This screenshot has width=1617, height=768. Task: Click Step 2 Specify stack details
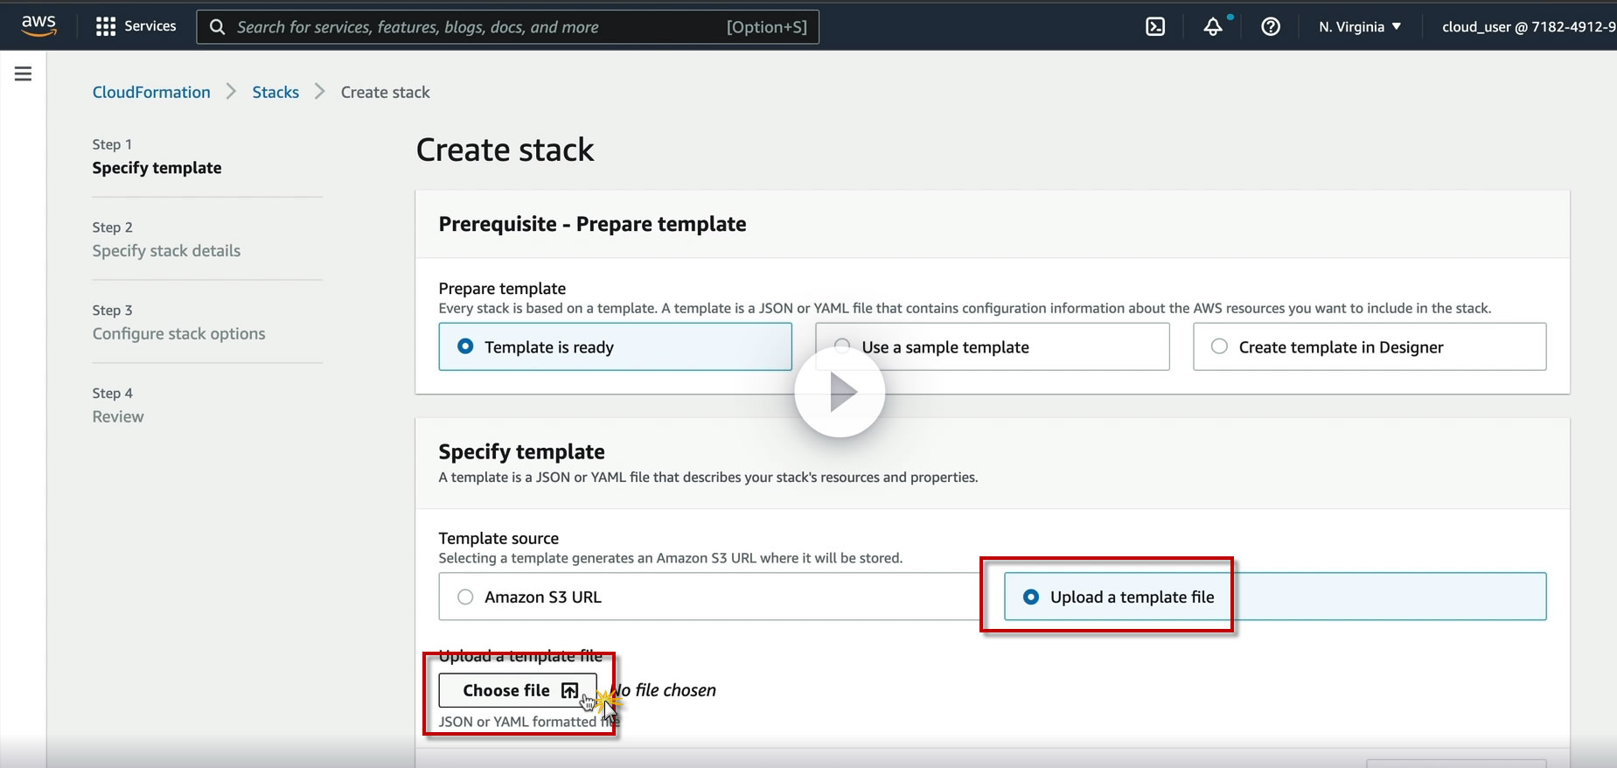[166, 251]
